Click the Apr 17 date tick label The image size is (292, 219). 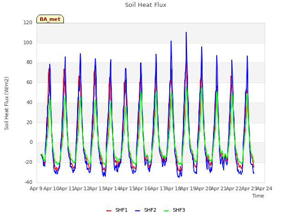[158, 188]
